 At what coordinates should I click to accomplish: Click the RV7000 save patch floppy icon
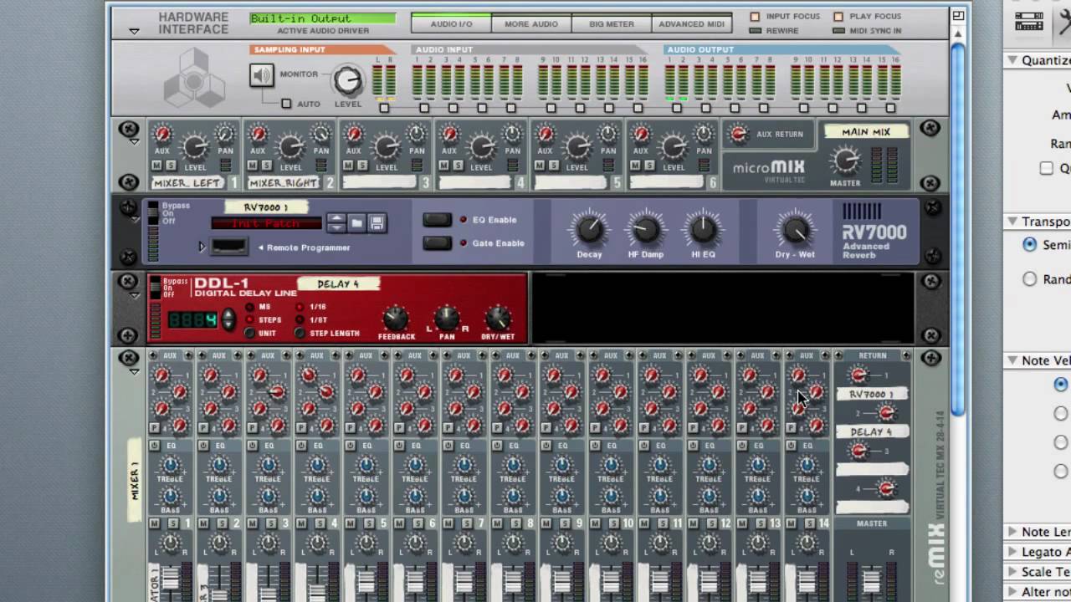[x=377, y=222]
